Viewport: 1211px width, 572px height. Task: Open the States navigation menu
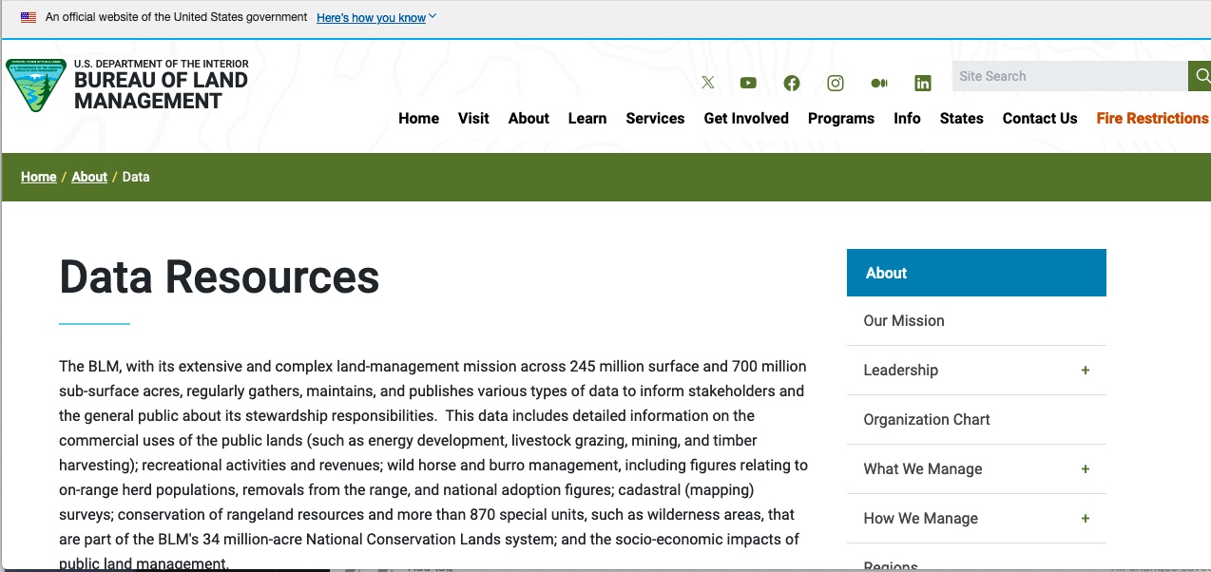tap(961, 118)
